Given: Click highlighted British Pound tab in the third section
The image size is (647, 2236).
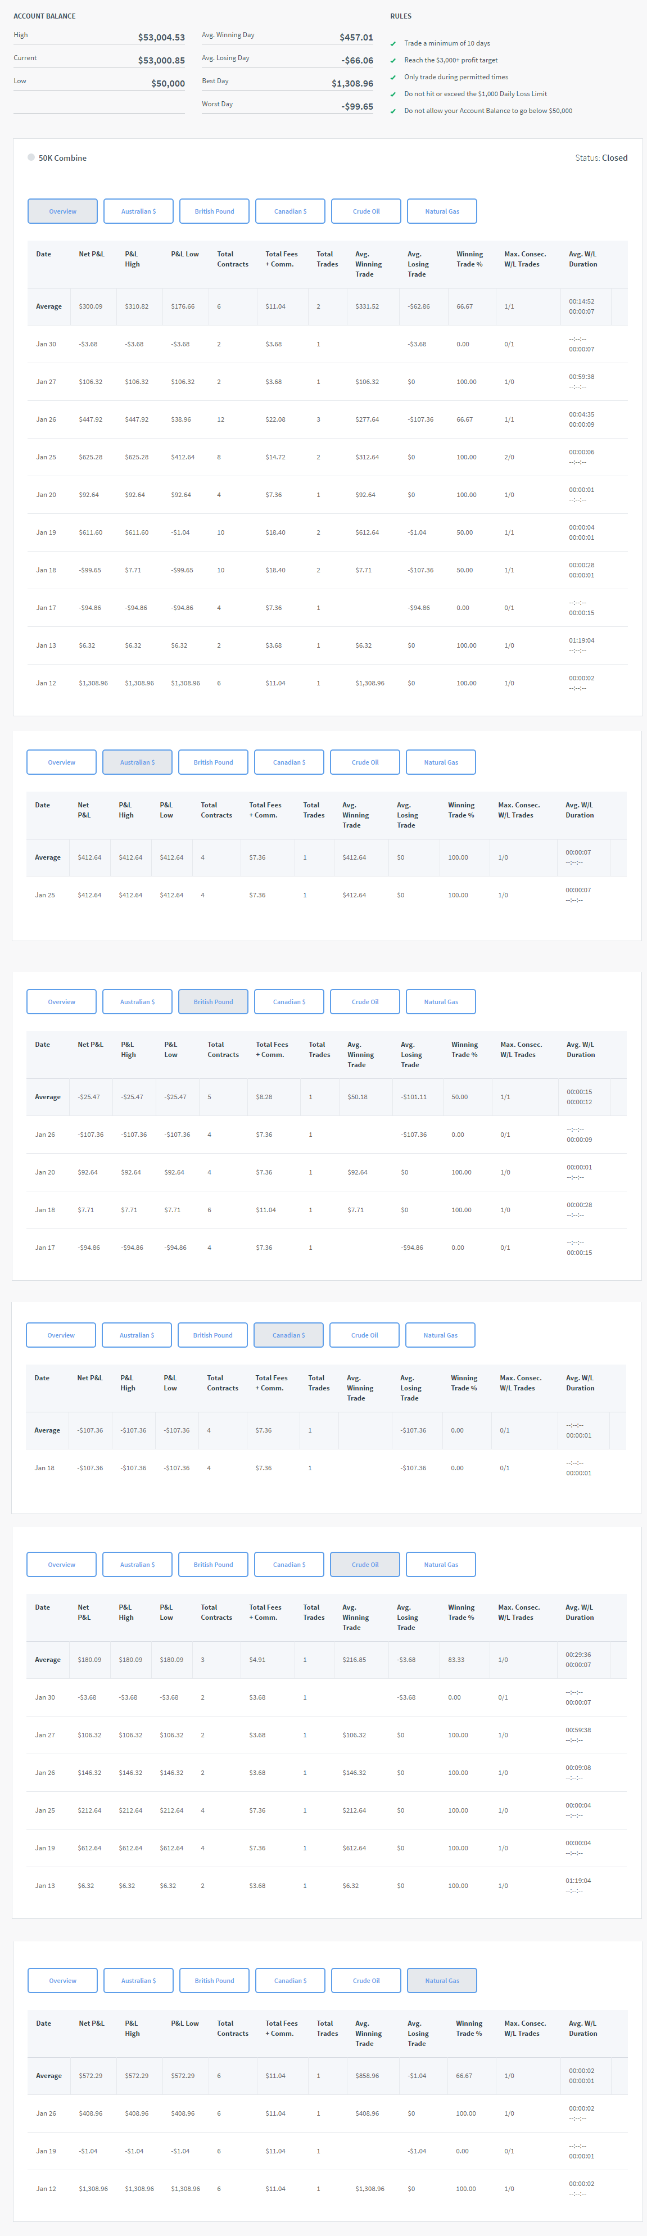Looking at the screenshot, I should click(212, 1002).
